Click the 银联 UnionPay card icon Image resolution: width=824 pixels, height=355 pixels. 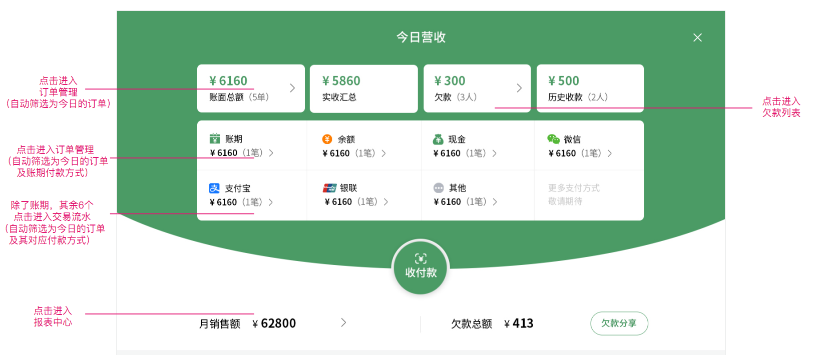329,188
